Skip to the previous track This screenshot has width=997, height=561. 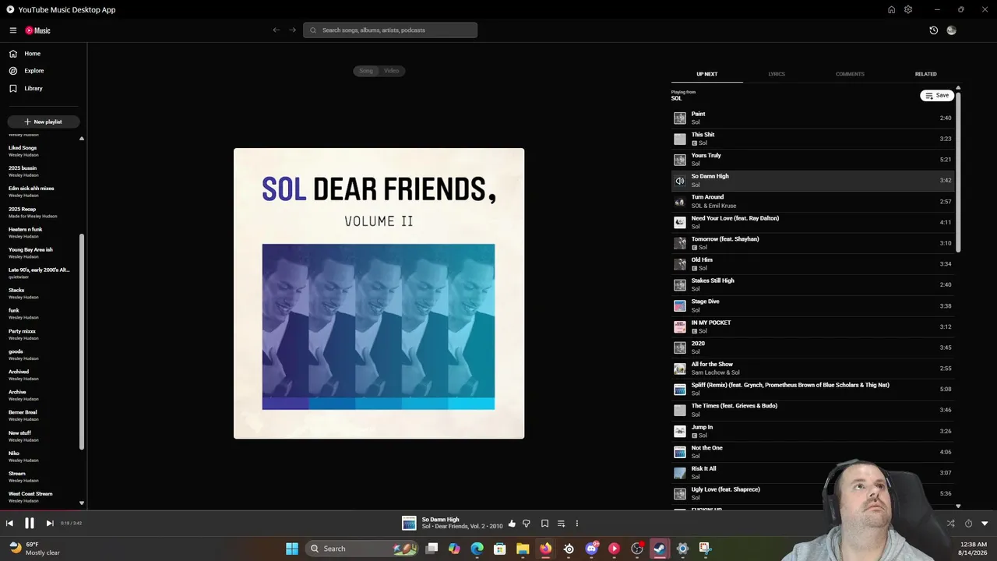[x=9, y=524]
